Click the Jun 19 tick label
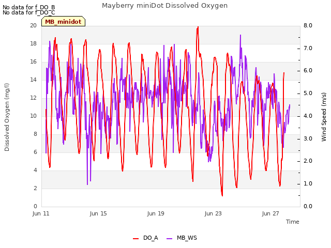The height and width of the screenshot is (248, 331). pyautogui.click(x=156, y=213)
